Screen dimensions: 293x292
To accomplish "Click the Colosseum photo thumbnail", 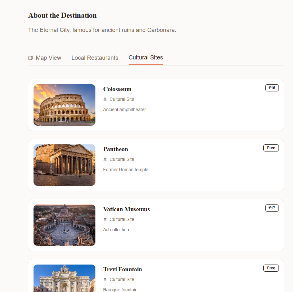I will [x=64, y=105].
